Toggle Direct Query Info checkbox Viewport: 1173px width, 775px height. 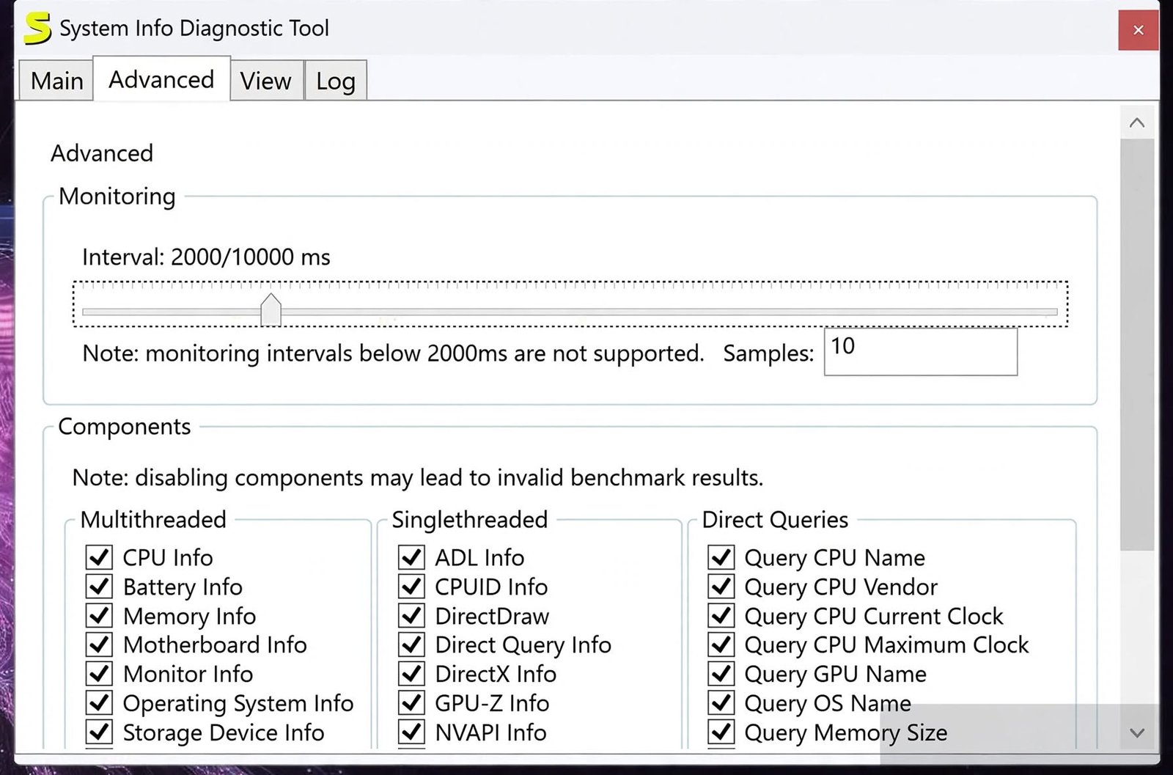coord(411,644)
